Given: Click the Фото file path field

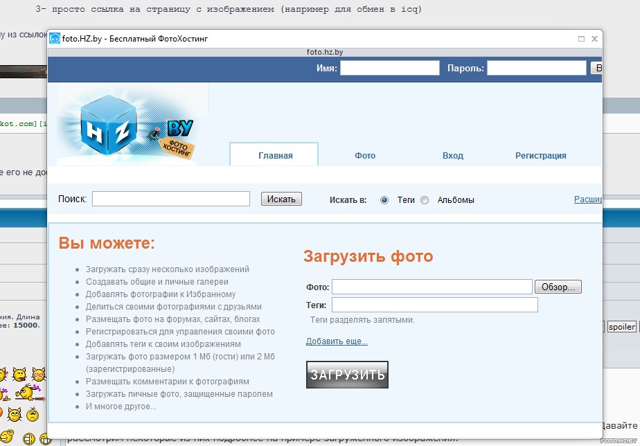Looking at the screenshot, I should [x=432, y=287].
